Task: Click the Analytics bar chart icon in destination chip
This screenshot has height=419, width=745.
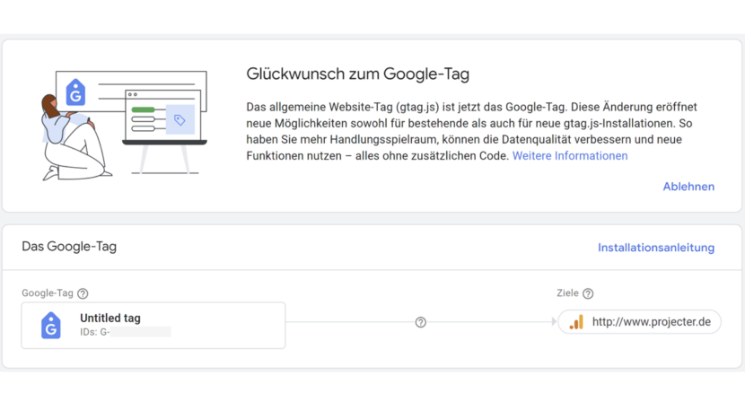Action: pyautogui.click(x=576, y=322)
